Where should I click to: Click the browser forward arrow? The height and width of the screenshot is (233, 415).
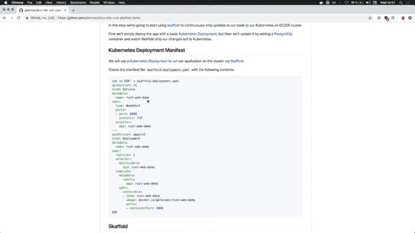point(12,18)
